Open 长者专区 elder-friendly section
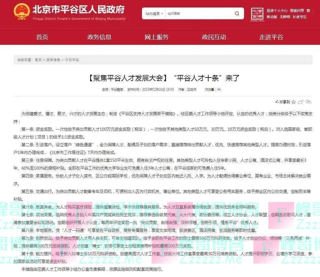Image resolution: width=320 pixels, height=277 pixels. [x=299, y=17]
